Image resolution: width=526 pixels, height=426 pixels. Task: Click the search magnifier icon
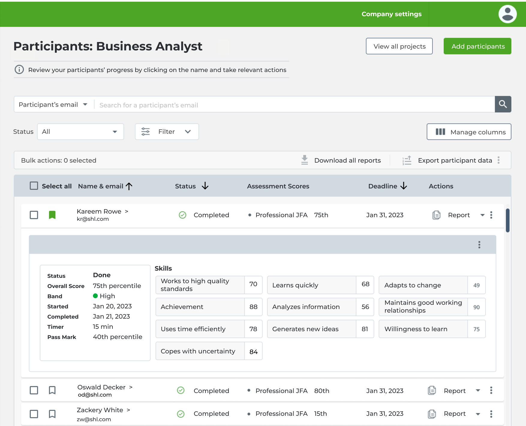point(503,104)
